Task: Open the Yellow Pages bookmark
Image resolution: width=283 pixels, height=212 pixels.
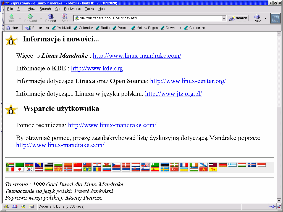Action: point(144,28)
